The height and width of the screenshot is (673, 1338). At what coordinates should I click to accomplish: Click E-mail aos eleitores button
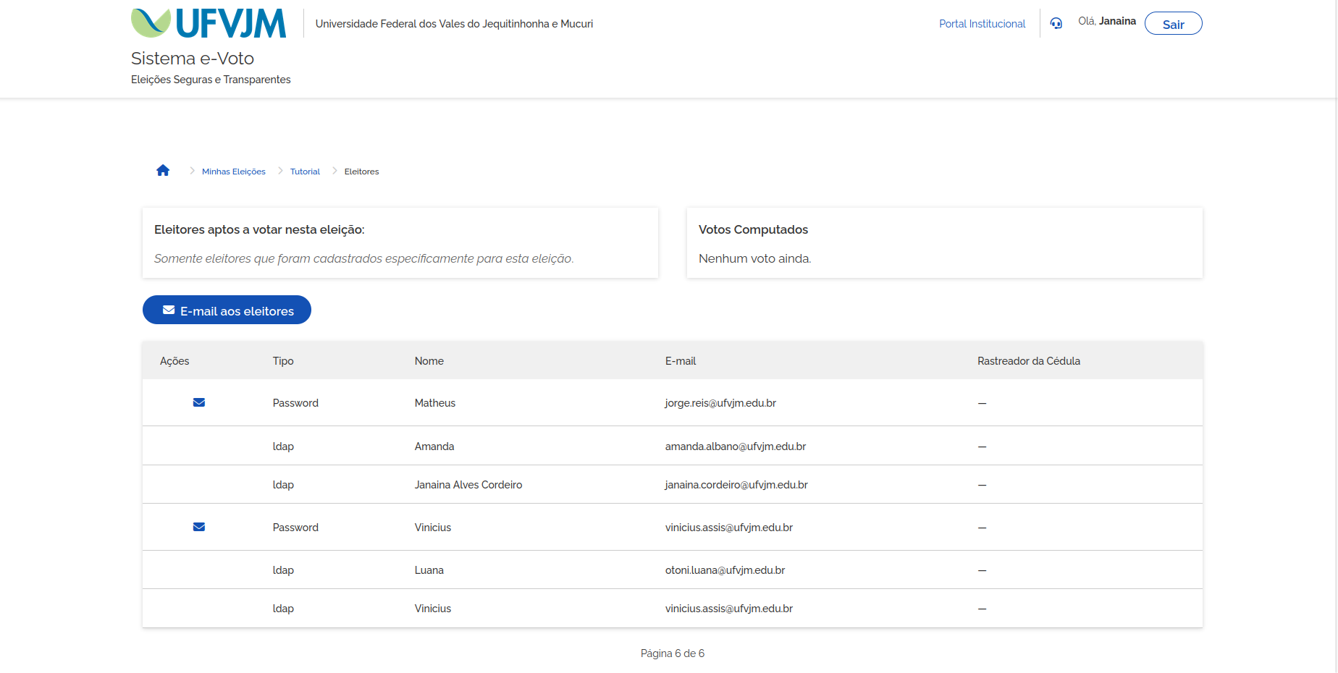227,310
